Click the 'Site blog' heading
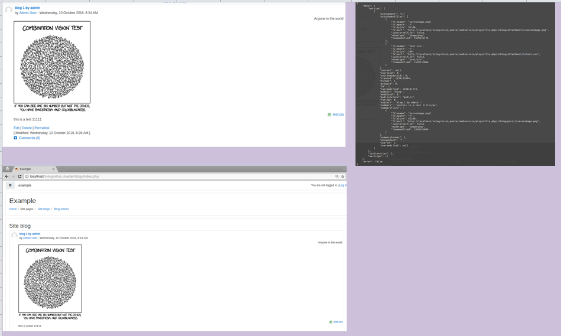The image size is (561, 336). [x=20, y=226]
